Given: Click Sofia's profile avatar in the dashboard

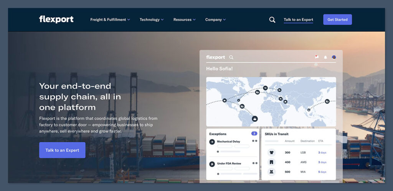Looking at the screenshot, I should [x=334, y=57].
